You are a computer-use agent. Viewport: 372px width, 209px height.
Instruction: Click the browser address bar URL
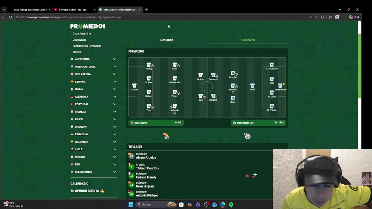pyautogui.click(x=71, y=17)
